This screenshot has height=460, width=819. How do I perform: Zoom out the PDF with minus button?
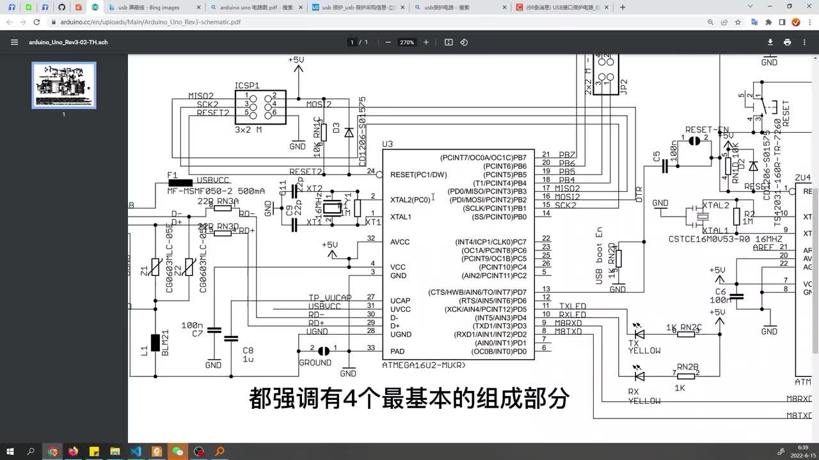click(x=388, y=42)
